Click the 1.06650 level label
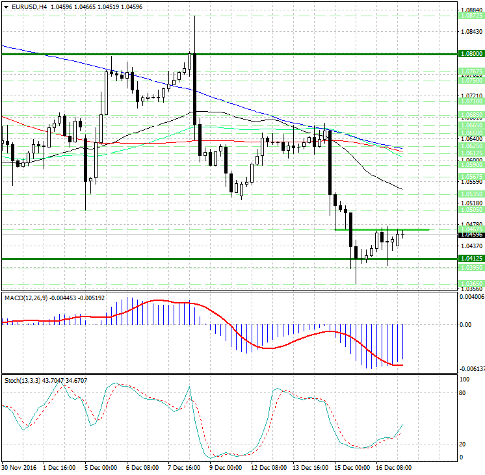This screenshot has width=485, height=475. pyautogui.click(x=471, y=125)
